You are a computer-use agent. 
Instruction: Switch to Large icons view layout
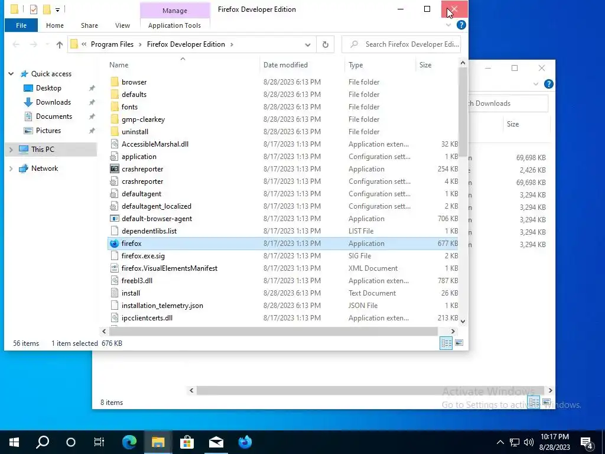458,343
